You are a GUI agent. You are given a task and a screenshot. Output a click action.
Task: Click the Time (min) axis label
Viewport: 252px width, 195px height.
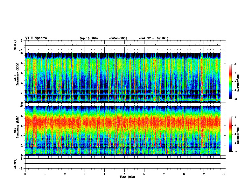127,177
